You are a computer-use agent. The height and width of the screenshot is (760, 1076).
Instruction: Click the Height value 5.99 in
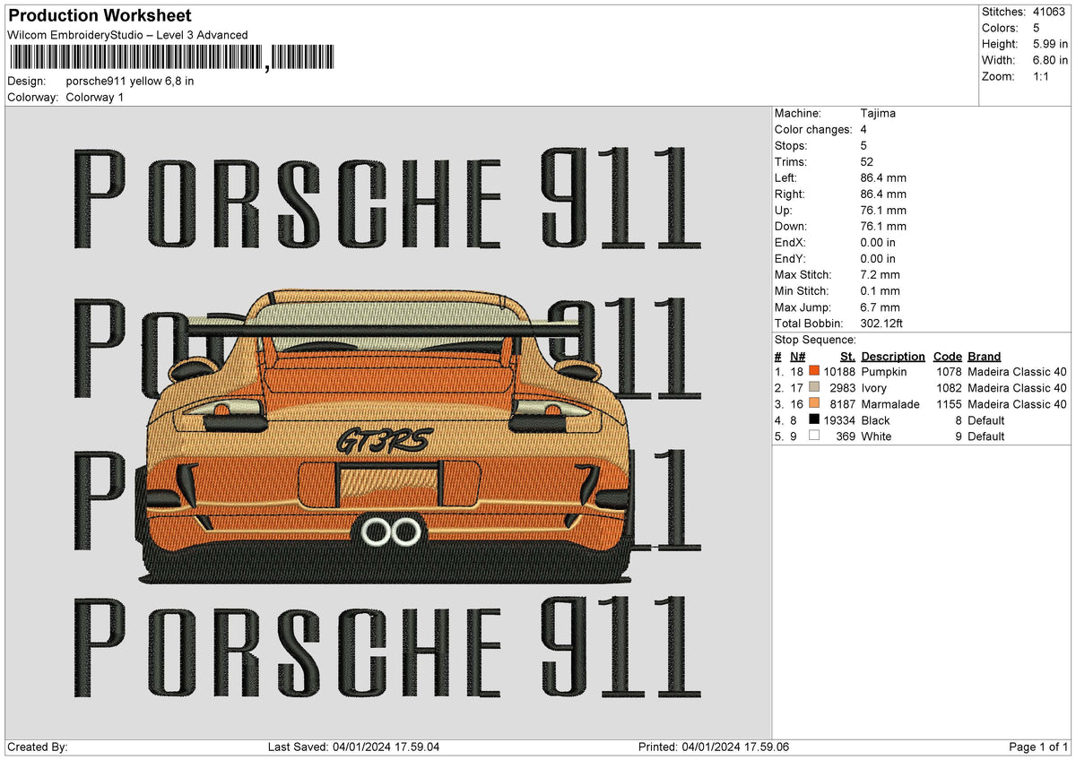pyautogui.click(x=1049, y=44)
